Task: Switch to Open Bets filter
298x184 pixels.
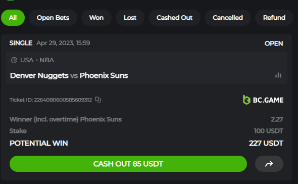Action: pos(53,18)
